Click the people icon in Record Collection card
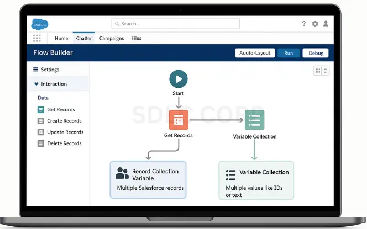367x229 pixels. (122, 173)
